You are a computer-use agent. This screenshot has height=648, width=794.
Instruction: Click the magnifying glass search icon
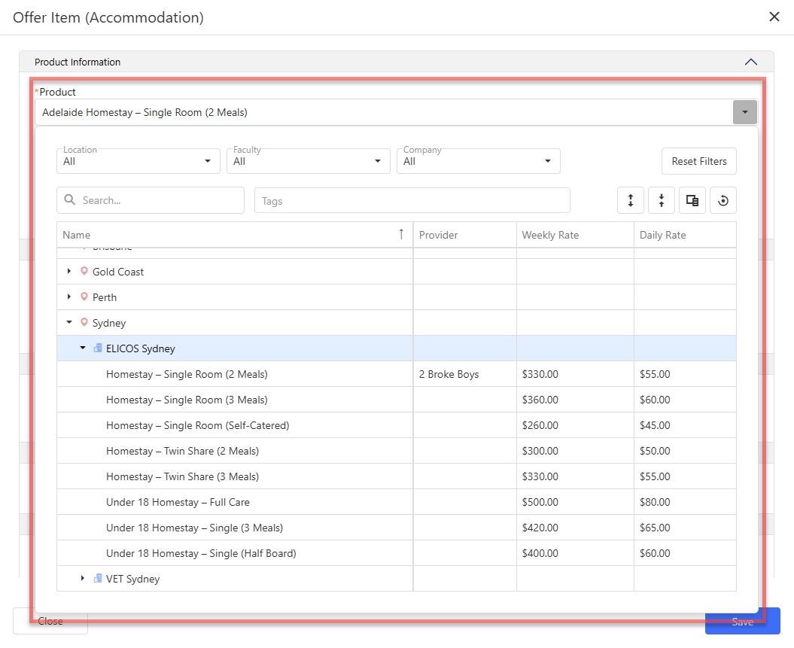pyautogui.click(x=70, y=200)
